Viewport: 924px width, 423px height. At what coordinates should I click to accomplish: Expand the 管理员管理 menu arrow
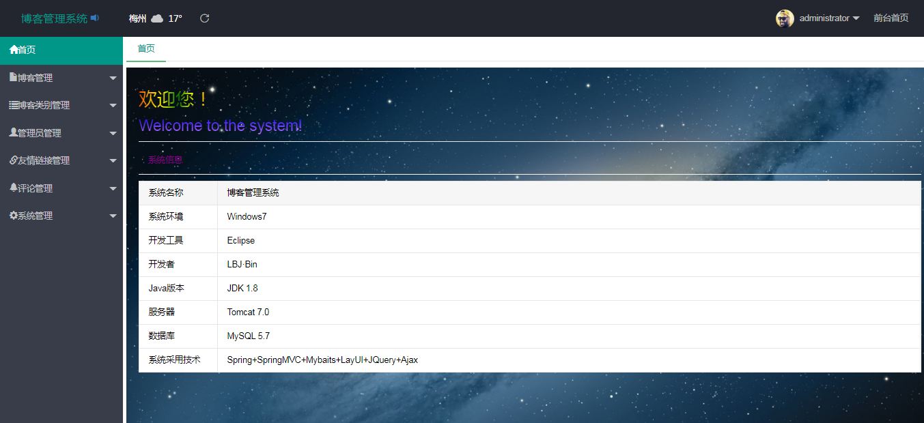coord(113,134)
